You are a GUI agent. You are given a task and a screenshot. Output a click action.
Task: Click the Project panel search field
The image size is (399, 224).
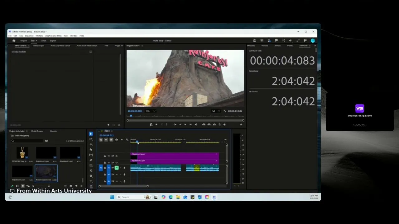[27, 141]
